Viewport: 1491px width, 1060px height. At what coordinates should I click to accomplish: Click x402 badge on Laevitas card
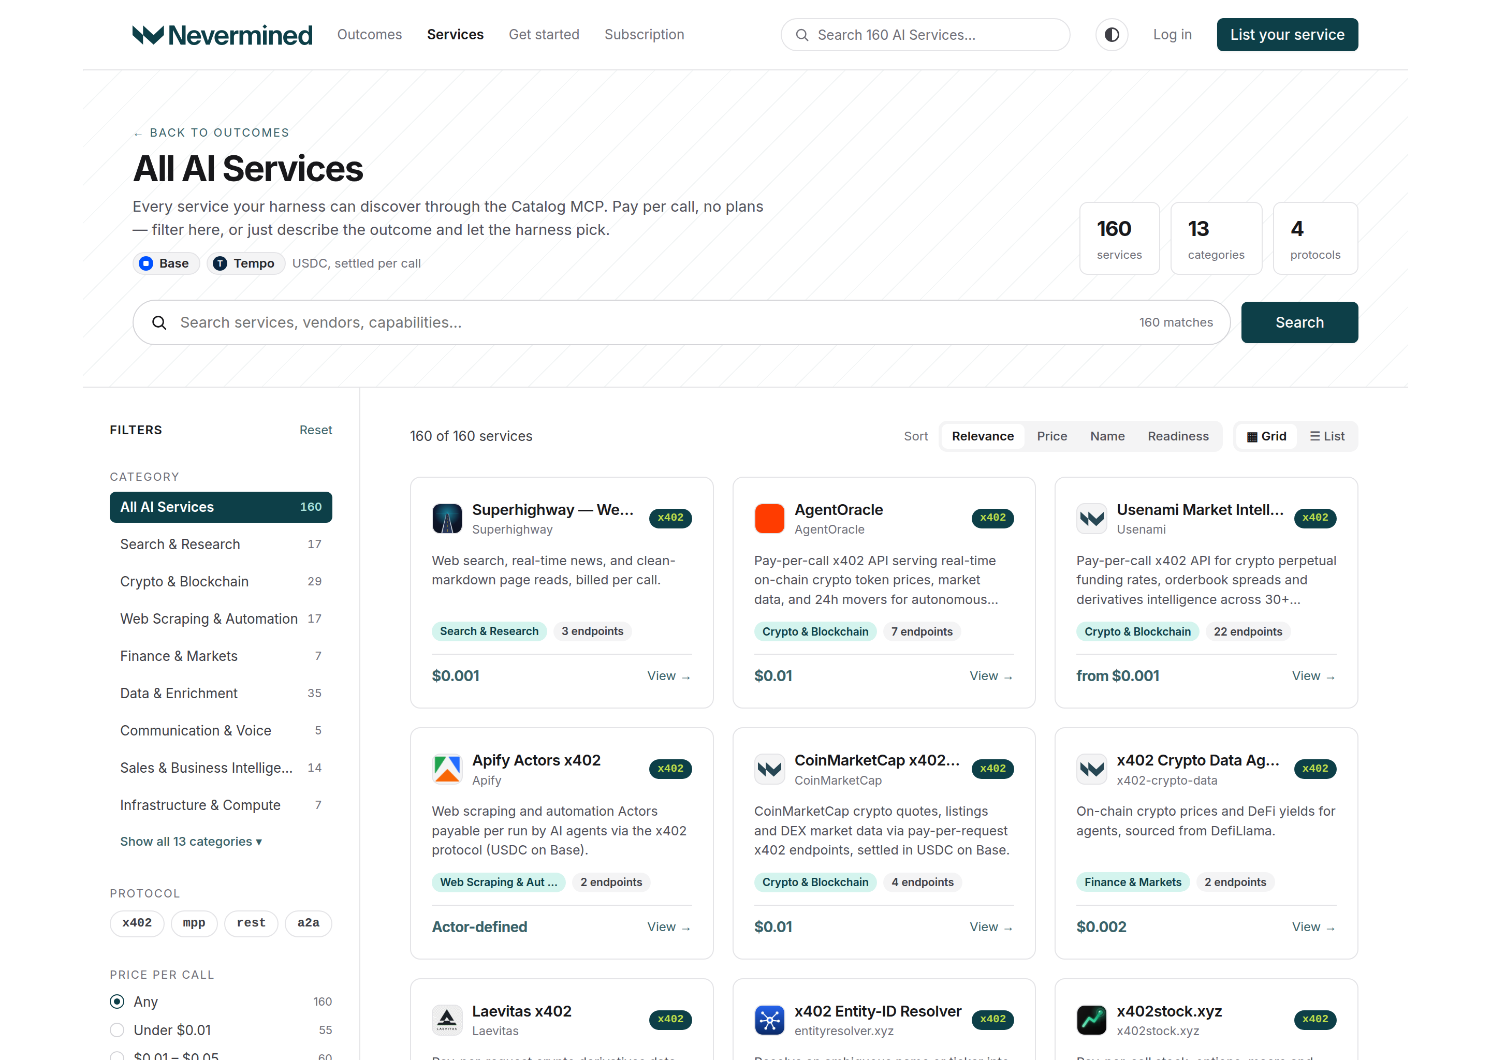(x=670, y=1019)
